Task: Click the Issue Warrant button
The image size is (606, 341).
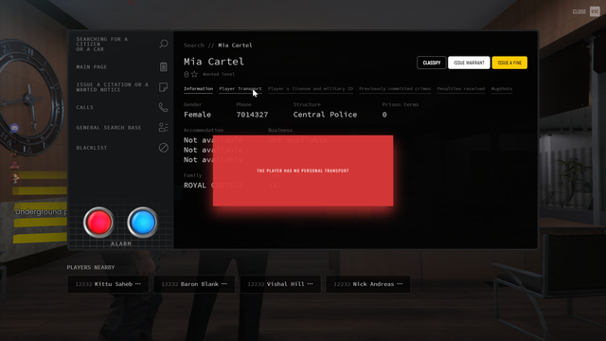Action: coord(469,63)
